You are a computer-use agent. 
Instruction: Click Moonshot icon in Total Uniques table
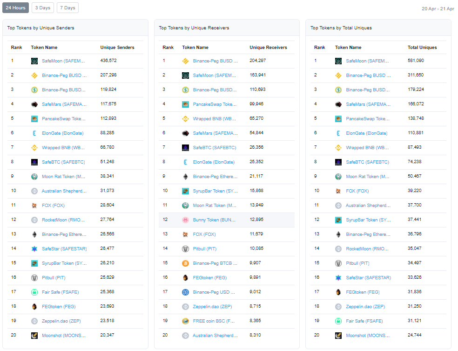click(x=338, y=336)
